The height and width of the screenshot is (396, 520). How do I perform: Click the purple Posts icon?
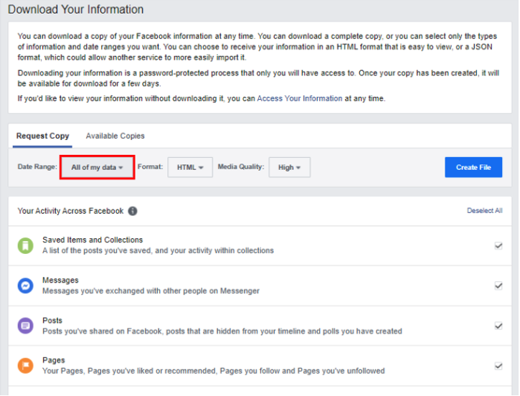tap(26, 326)
